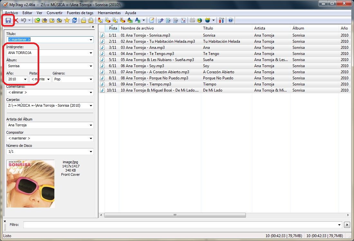Expand the Carpeta path dropdown
The image size is (354, 241).
click(x=91, y=105)
